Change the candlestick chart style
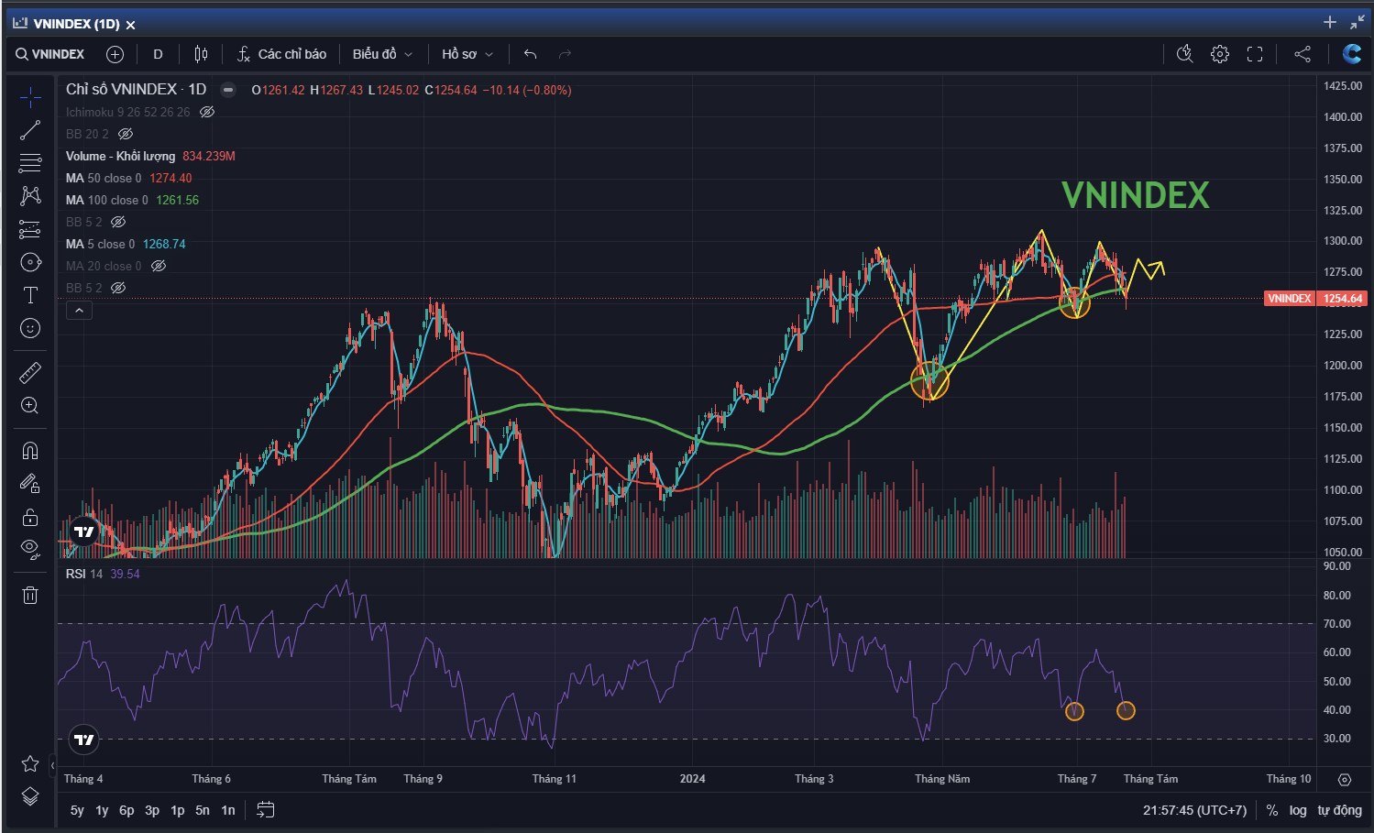 coord(201,54)
